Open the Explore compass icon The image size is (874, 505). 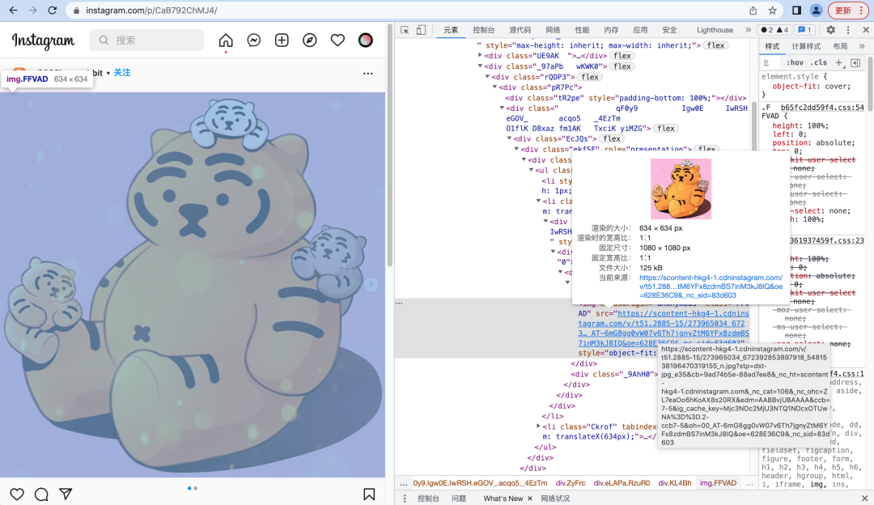pos(309,40)
